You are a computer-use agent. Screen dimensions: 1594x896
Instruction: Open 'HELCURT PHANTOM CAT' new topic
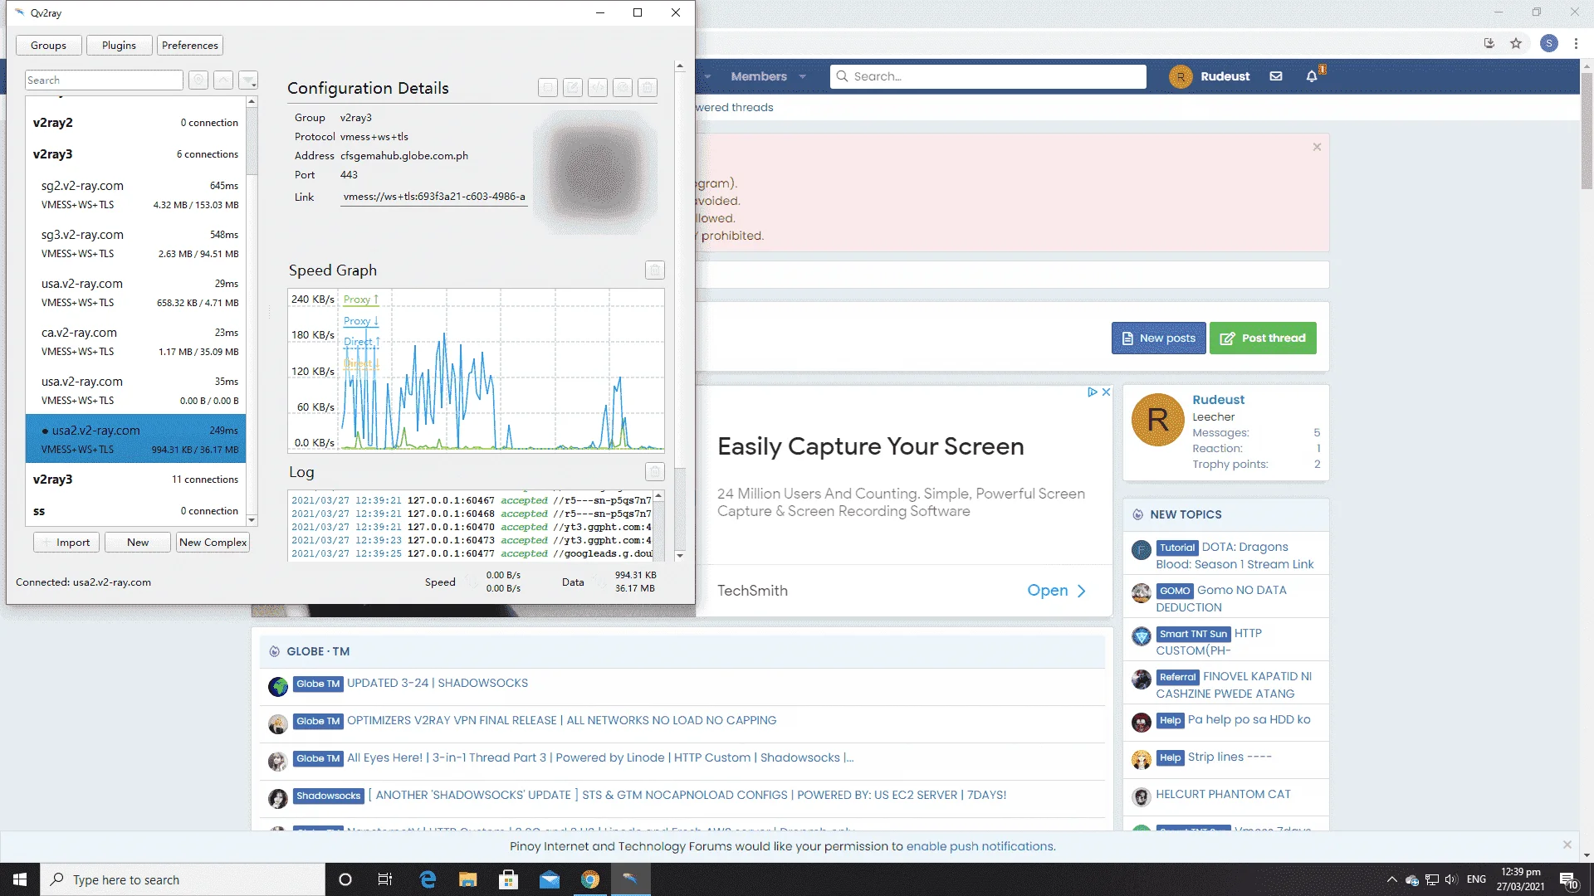[1223, 795]
